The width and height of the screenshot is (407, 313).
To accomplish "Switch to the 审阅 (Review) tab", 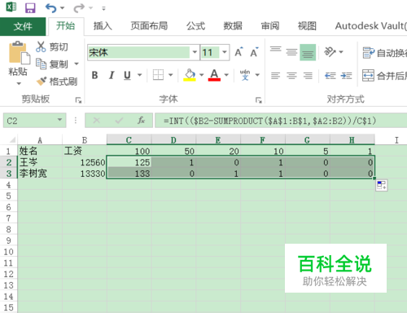I will (x=270, y=26).
